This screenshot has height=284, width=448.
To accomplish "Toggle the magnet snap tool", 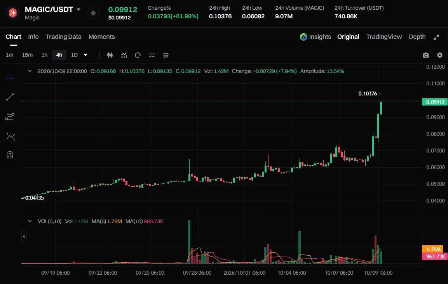I will [x=10, y=155].
